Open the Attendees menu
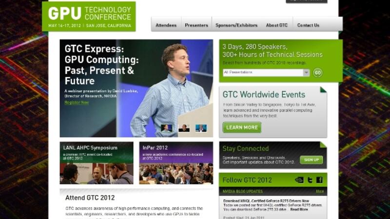The width and height of the screenshot is (390, 219). (x=166, y=25)
